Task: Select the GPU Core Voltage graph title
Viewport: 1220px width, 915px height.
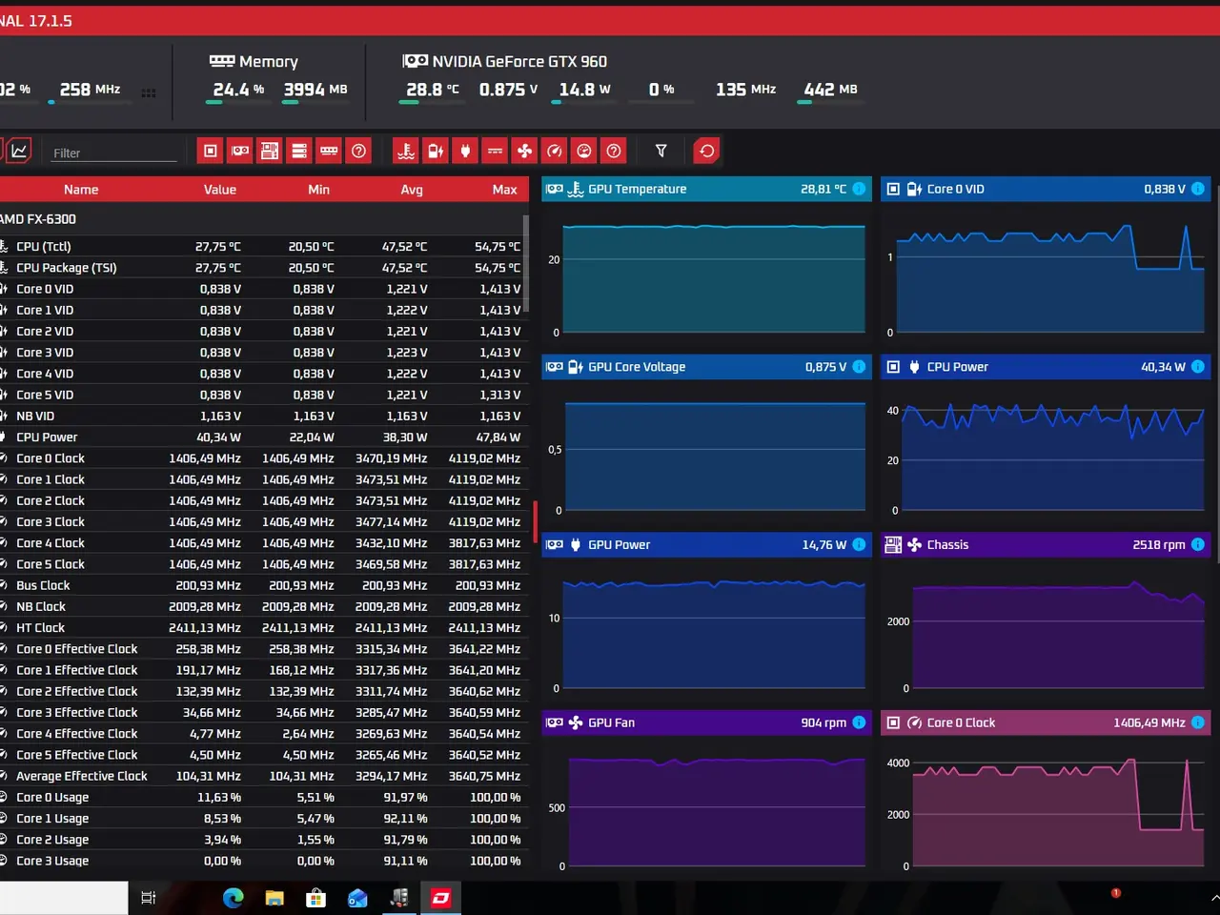Action: 637,367
